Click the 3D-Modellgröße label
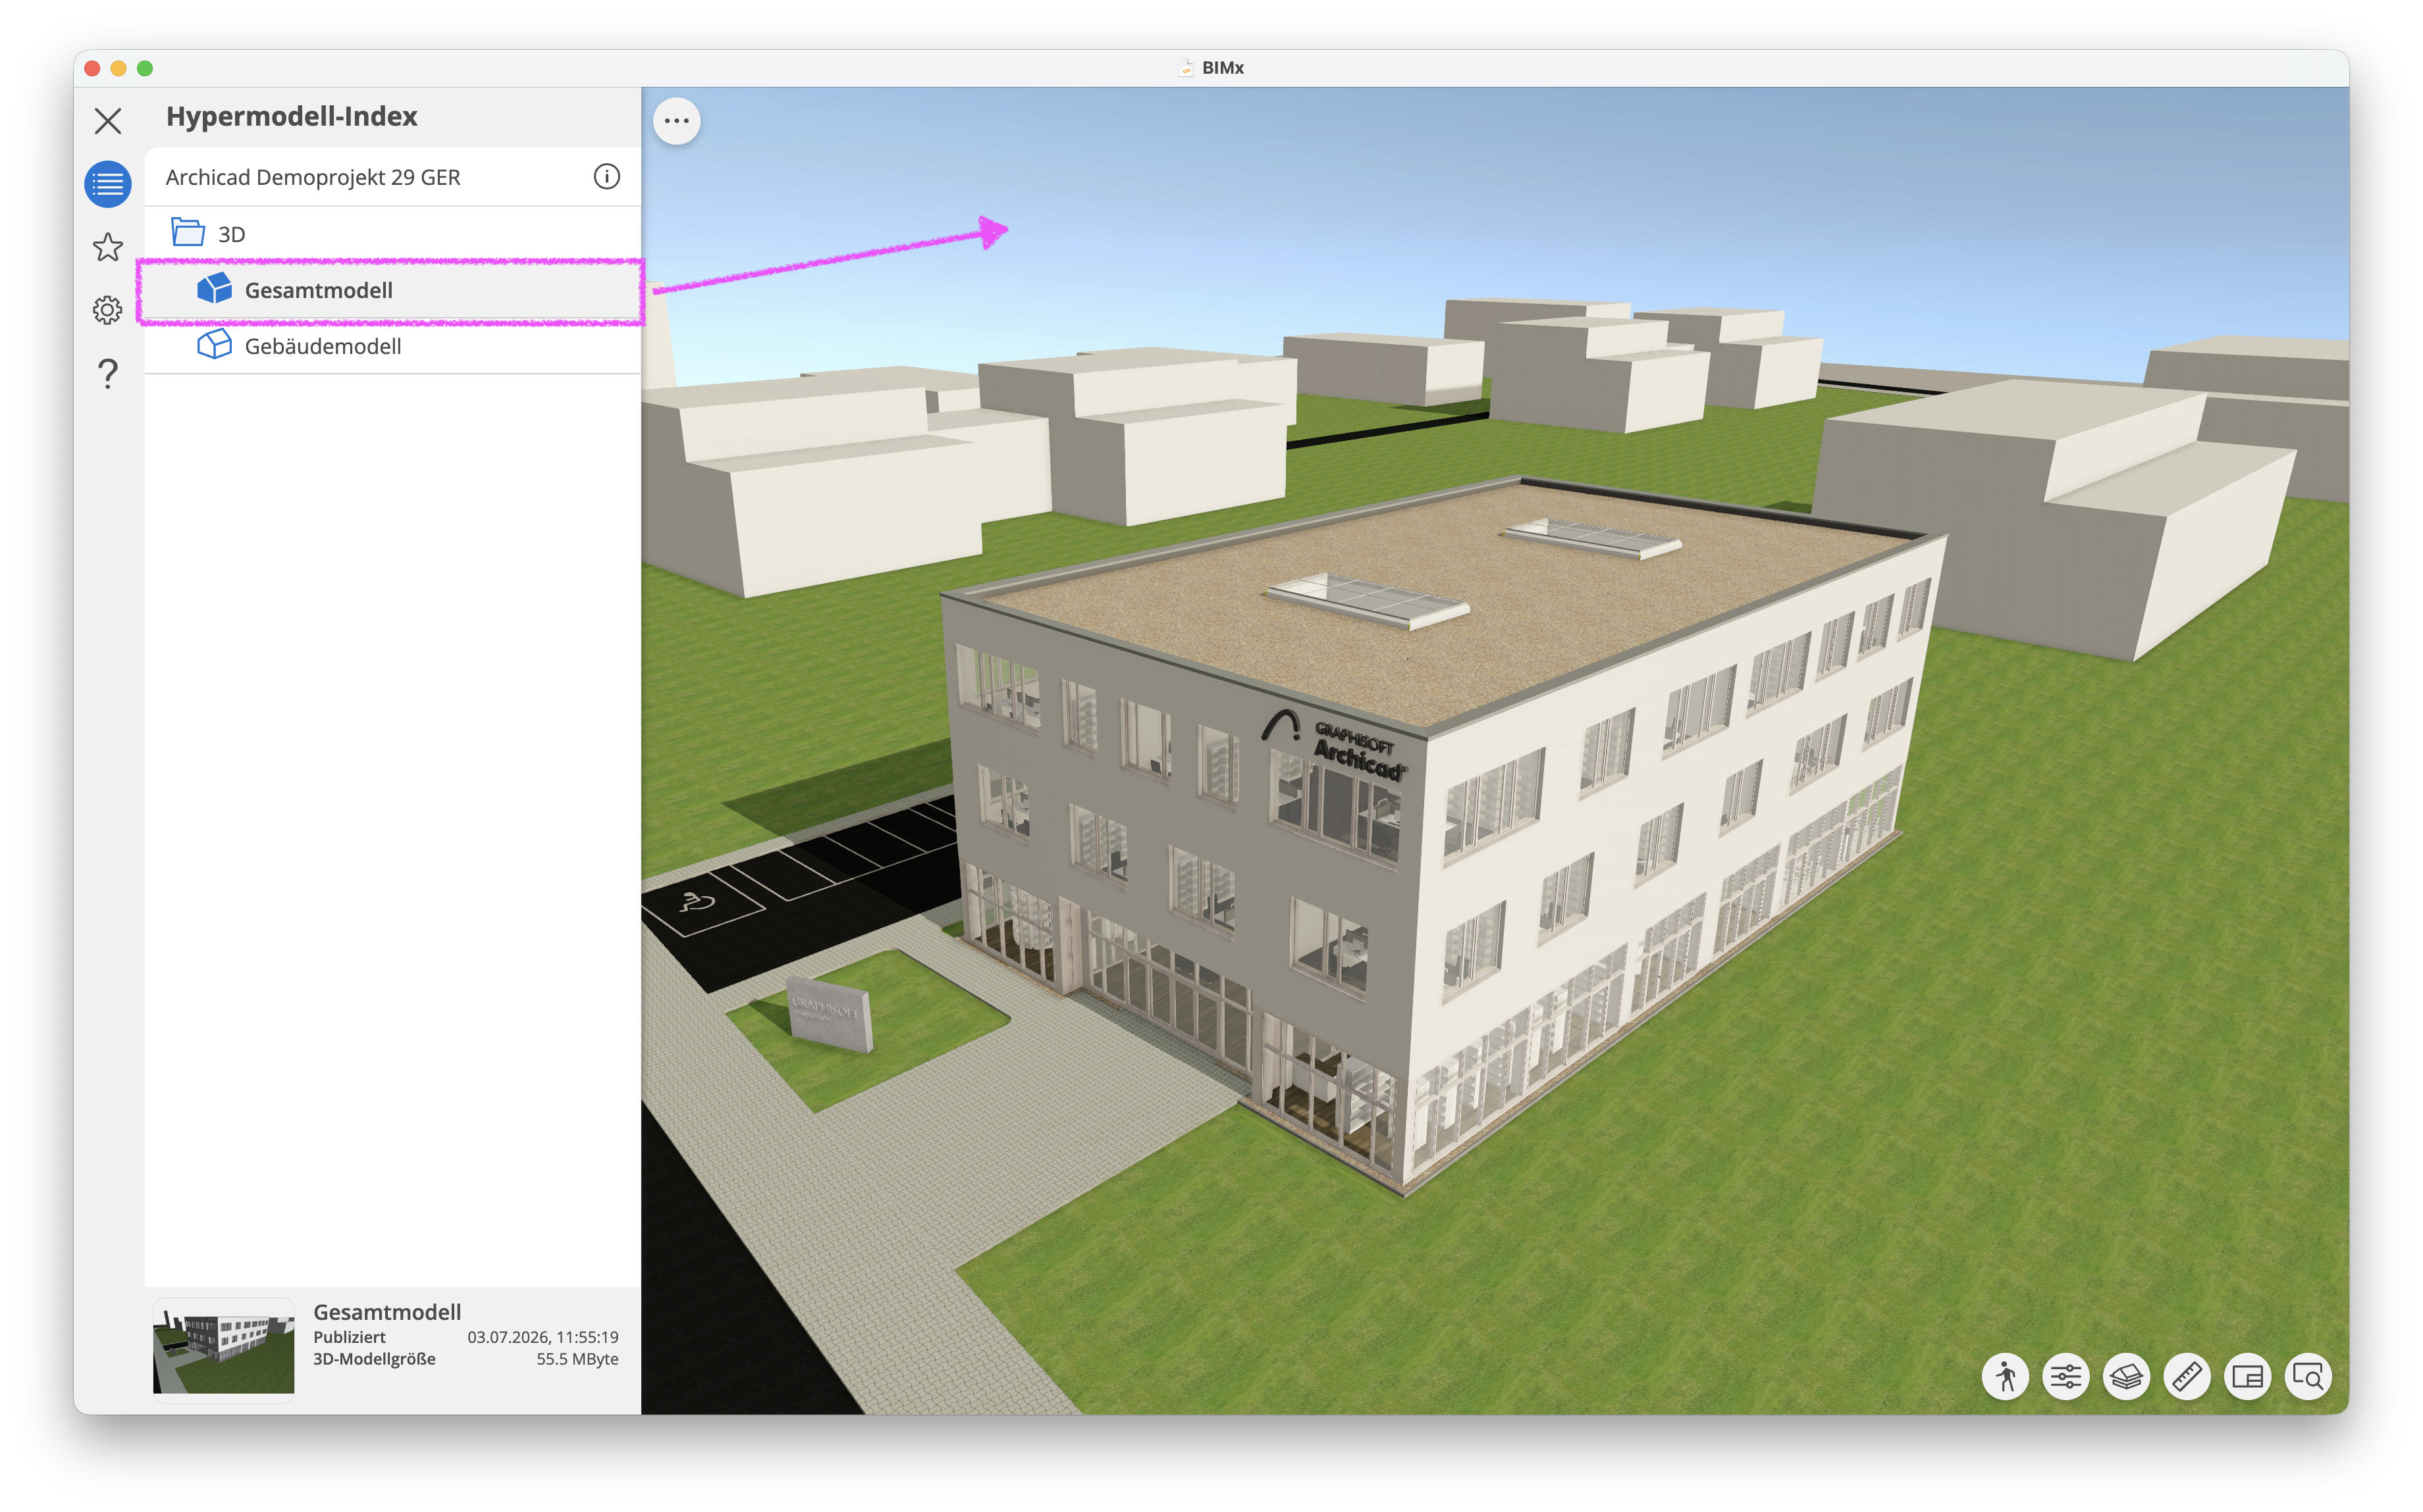 374,1359
